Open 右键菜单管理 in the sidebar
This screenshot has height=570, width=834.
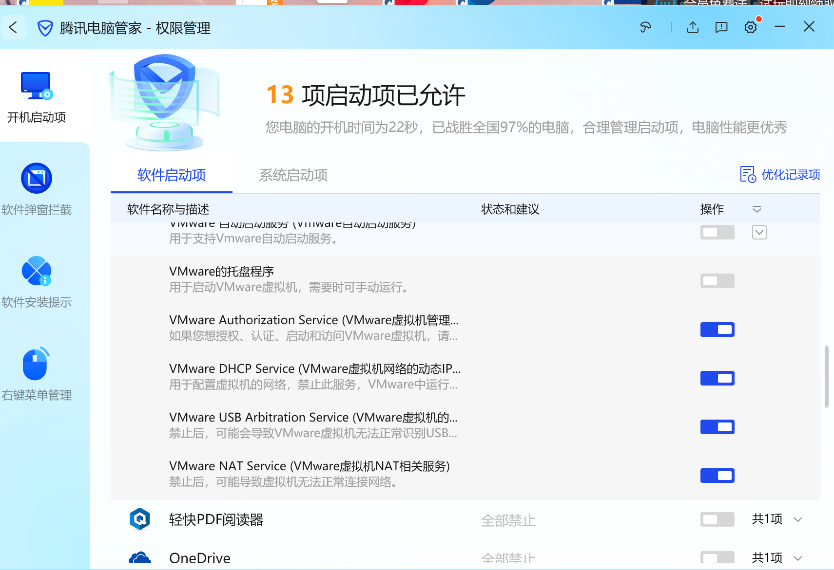[x=37, y=375]
